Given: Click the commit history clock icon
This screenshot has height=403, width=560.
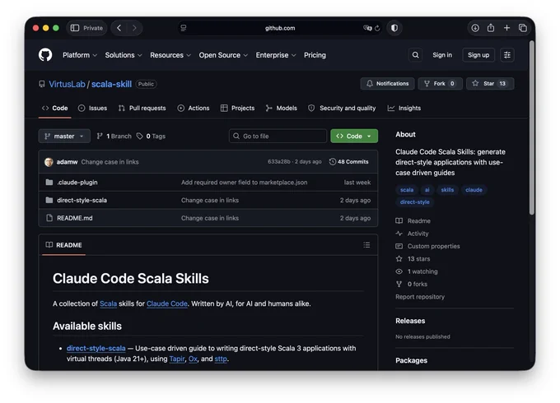Looking at the screenshot, I should (x=332, y=161).
